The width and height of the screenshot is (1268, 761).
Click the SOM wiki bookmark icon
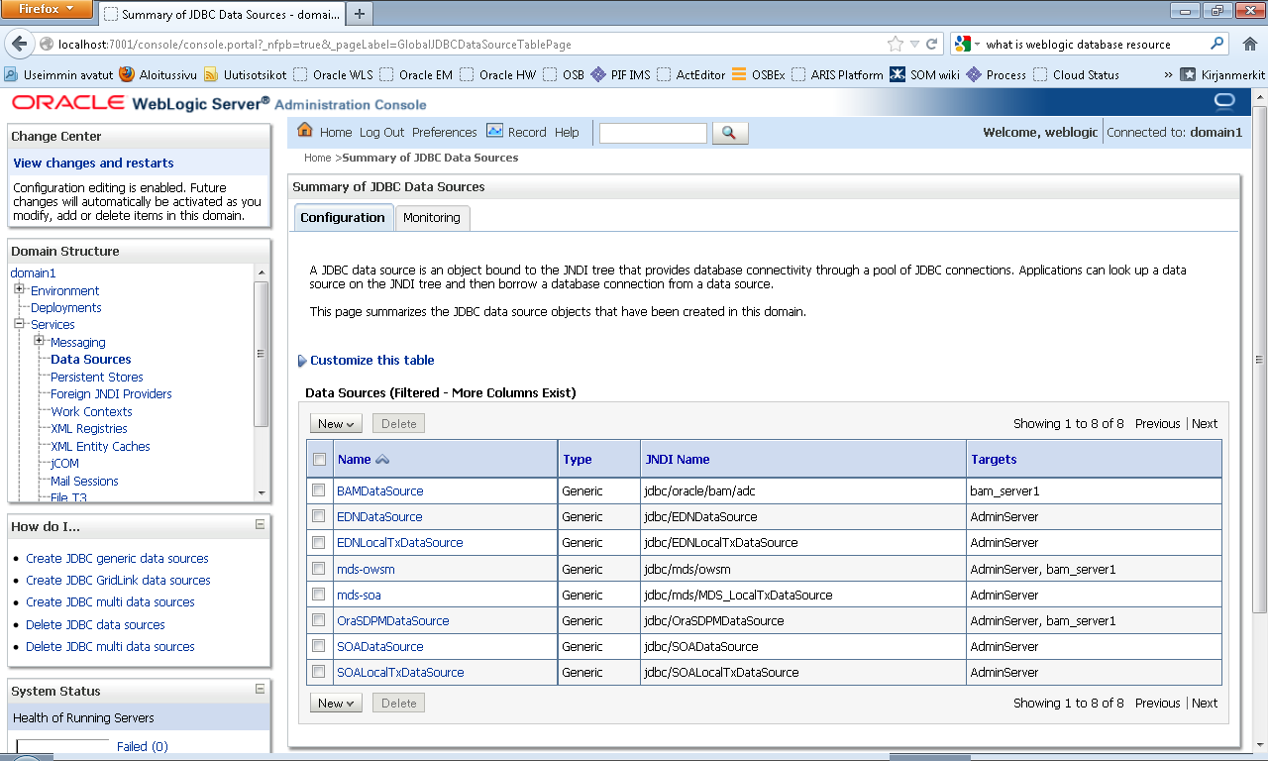tap(897, 74)
